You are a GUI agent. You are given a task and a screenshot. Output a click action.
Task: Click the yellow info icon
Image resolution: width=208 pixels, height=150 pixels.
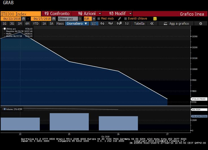155,19
